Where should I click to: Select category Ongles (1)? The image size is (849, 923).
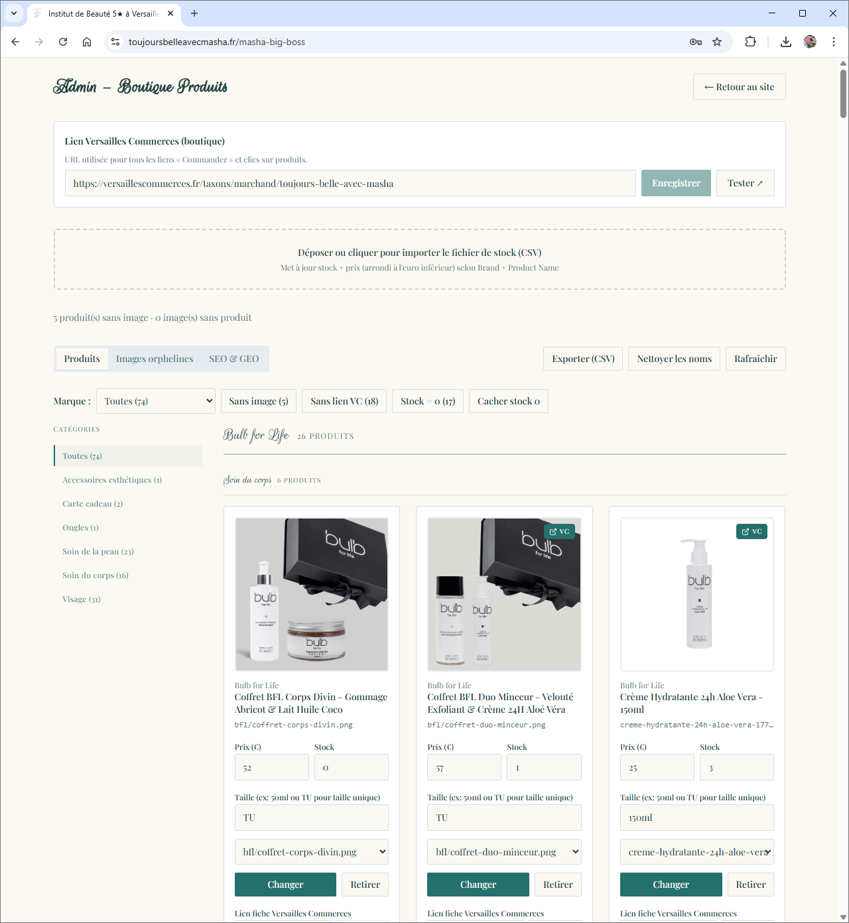click(x=128, y=527)
